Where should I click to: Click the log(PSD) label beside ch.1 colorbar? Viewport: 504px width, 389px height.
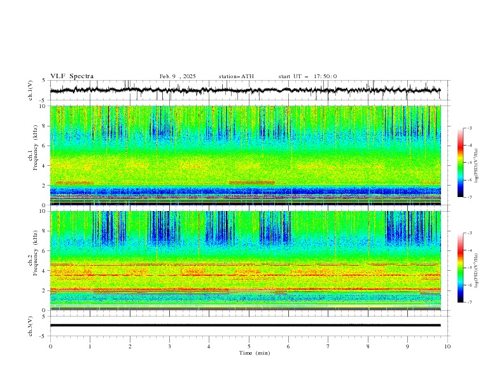tap(476, 166)
